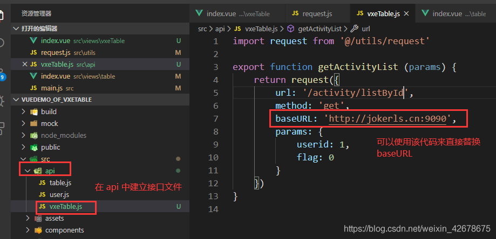Click the public folder icon
The image size is (496, 239).
pos(33,147)
